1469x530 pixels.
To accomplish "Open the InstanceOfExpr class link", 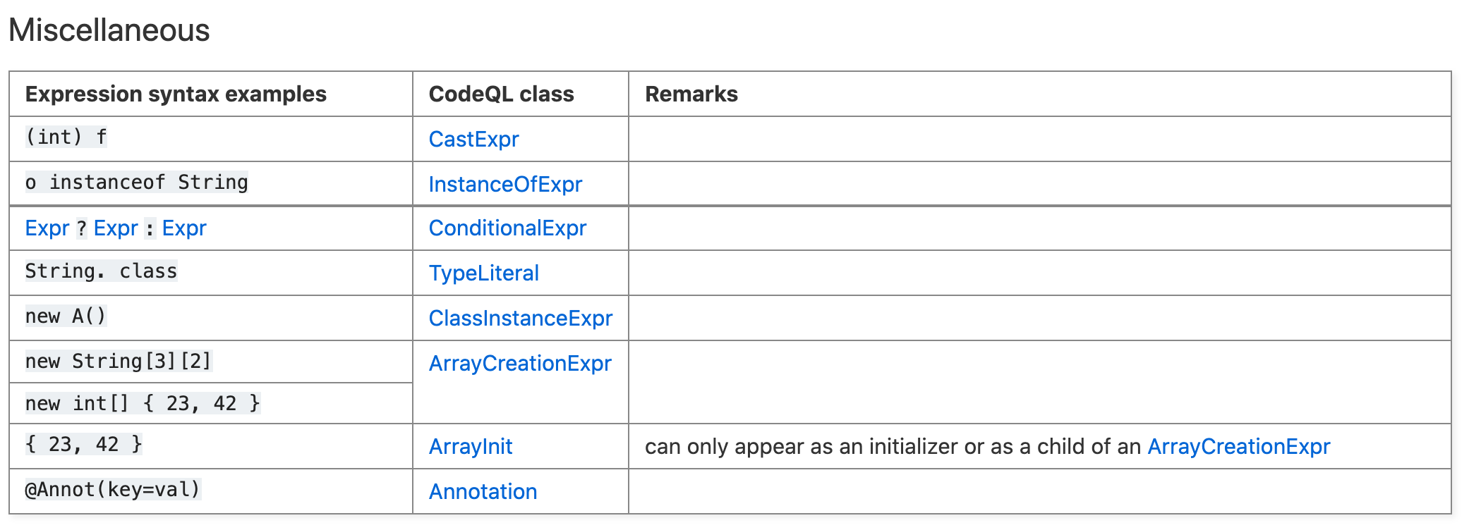I will 505,184.
